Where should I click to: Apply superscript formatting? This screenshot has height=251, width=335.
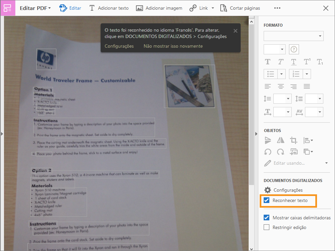click(307, 62)
